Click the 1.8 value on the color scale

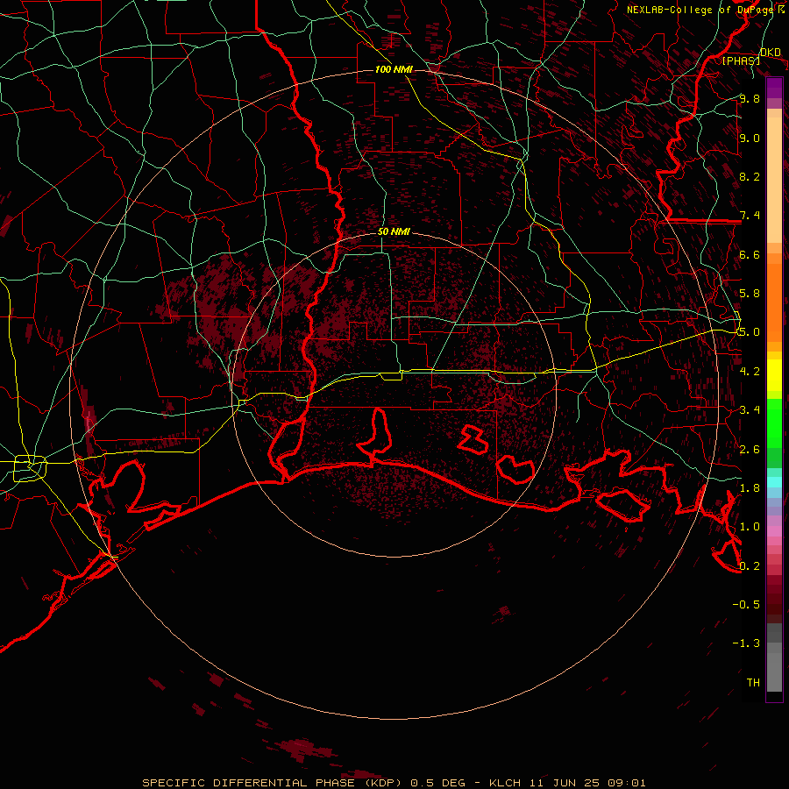750,488
